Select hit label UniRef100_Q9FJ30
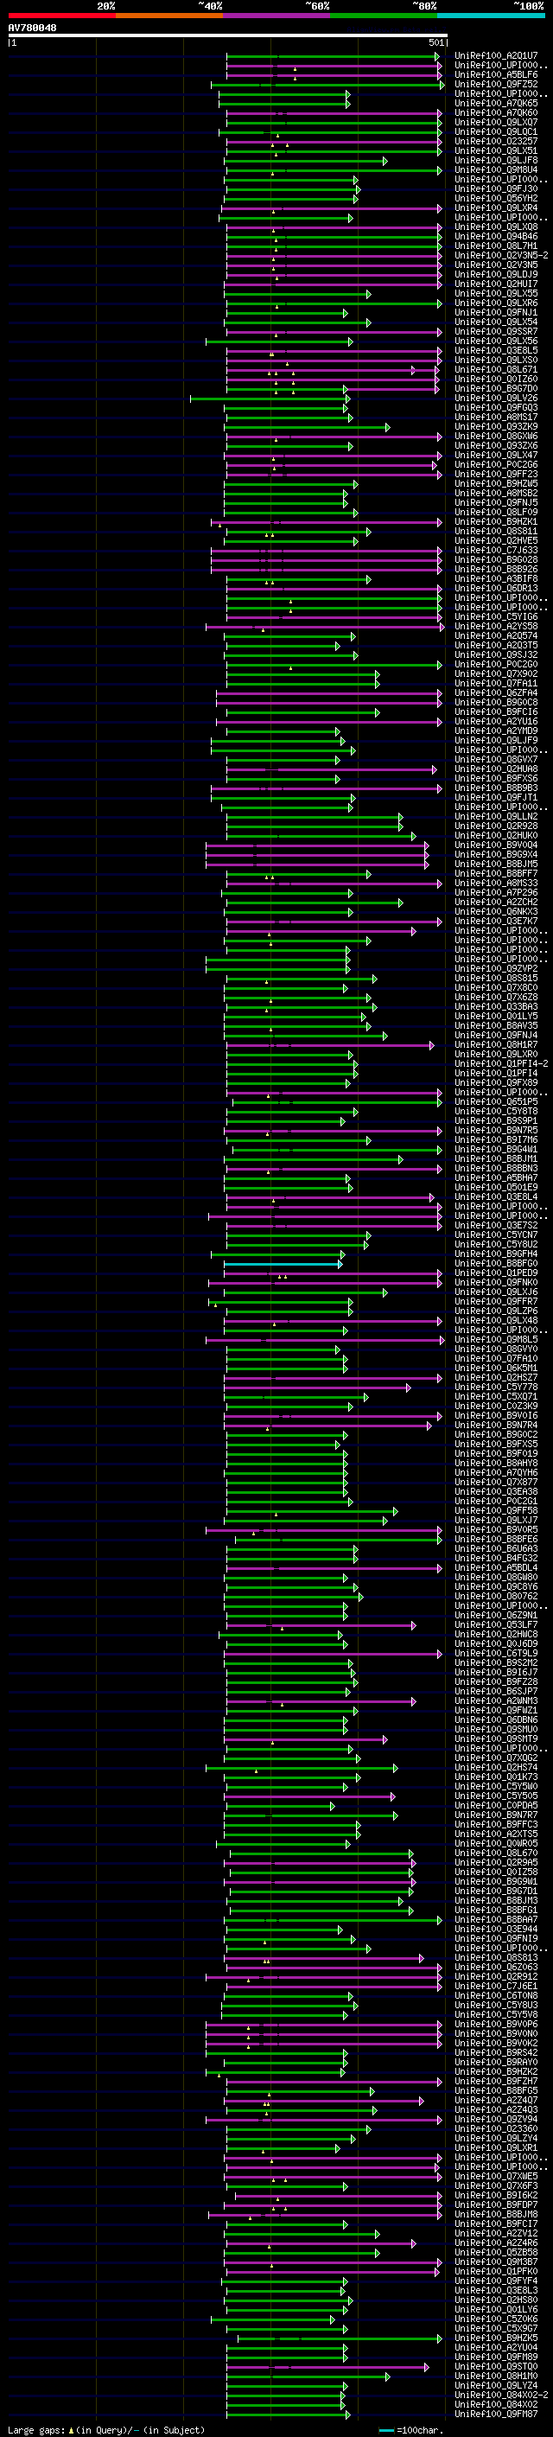 (x=495, y=189)
